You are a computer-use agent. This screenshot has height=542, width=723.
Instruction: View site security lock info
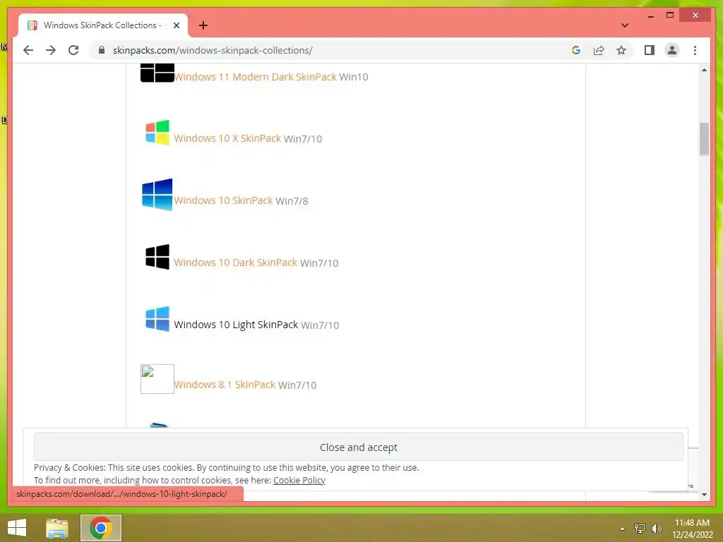pos(102,50)
